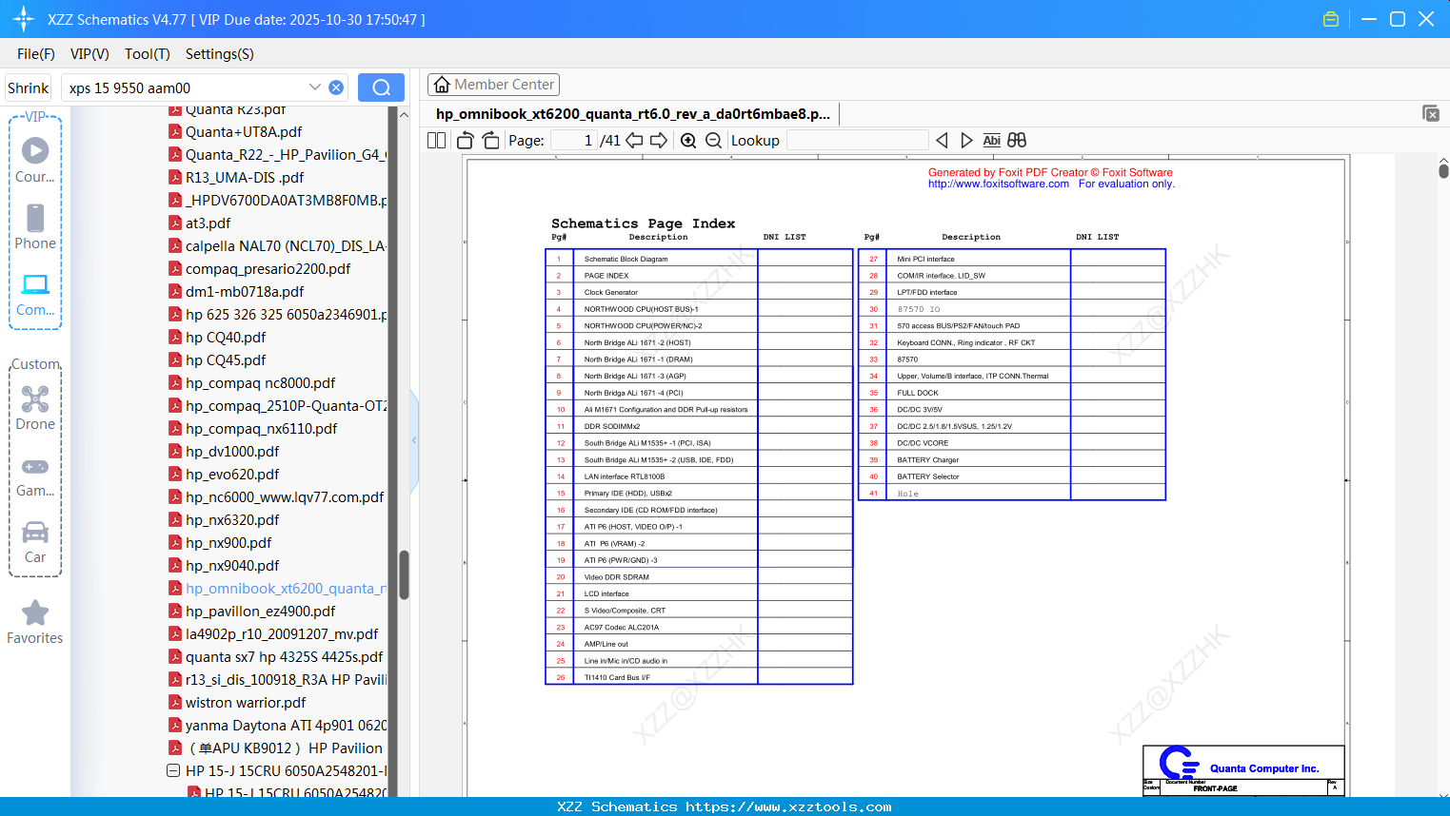Screen dimensions: 1450x816
Task: Click the binoculars search icon
Action: coord(1017,140)
